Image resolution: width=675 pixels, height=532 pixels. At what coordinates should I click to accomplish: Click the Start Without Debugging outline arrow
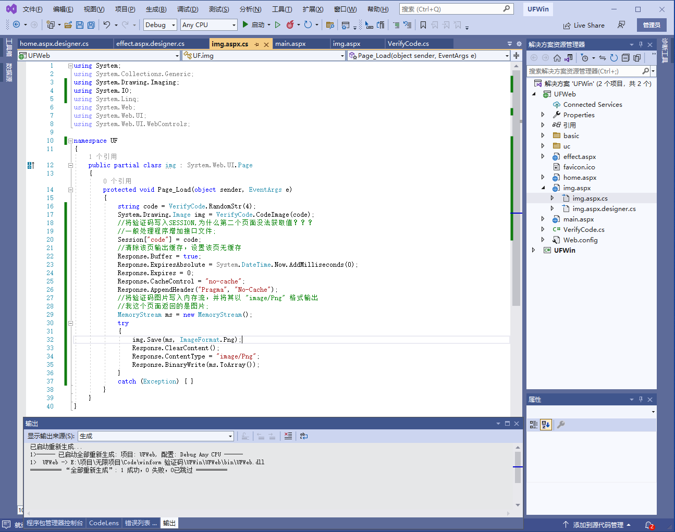click(x=278, y=24)
